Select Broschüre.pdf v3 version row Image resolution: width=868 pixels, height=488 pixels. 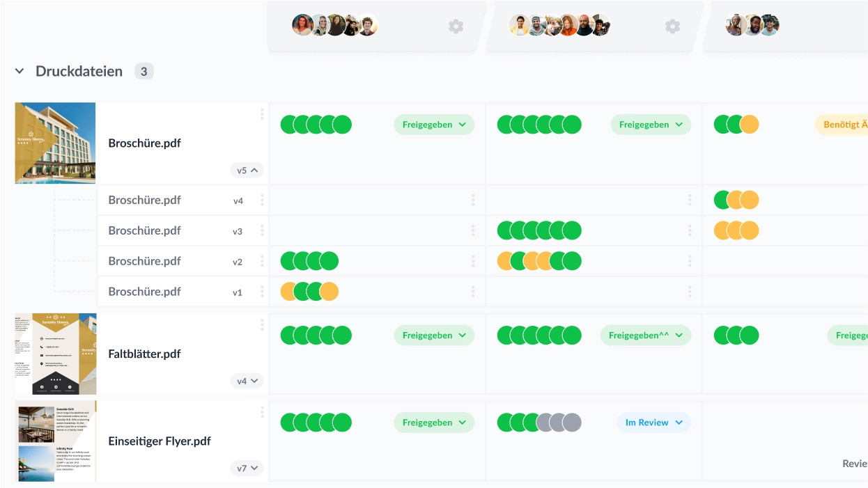coord(144,230)
